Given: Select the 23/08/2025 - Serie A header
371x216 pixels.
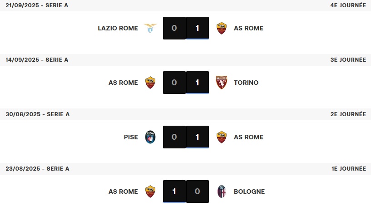Looking at the screenshot, I should click(x=37, y=169).
